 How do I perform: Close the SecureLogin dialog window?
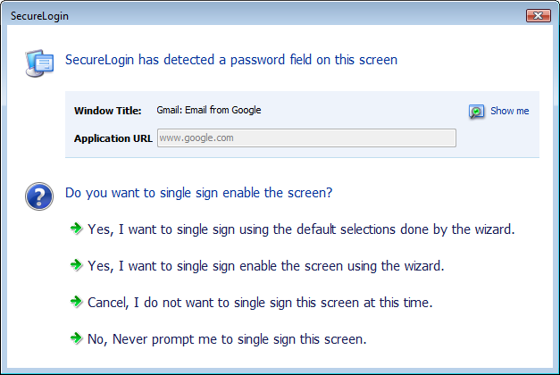tap(538, 15)
